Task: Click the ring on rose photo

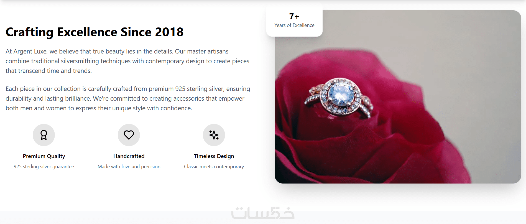Action: (x=398, y=97)
